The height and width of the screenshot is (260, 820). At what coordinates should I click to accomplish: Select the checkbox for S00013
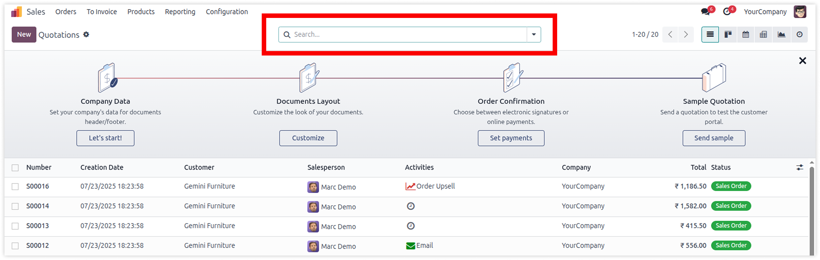tap(15, 226)
